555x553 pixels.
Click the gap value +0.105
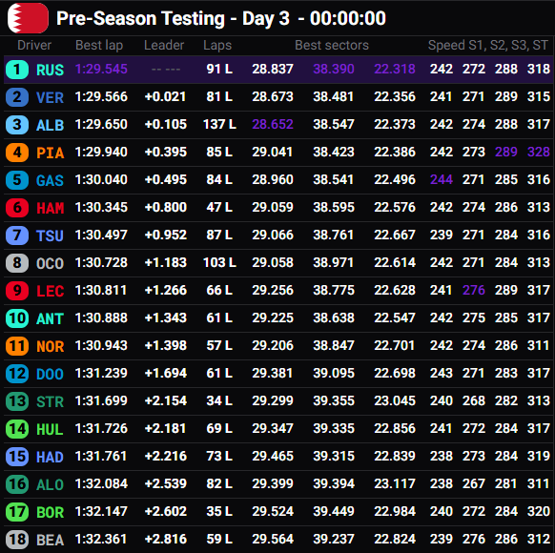(165, 124)
